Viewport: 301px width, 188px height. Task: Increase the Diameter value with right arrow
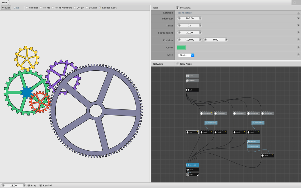point(200,18)
